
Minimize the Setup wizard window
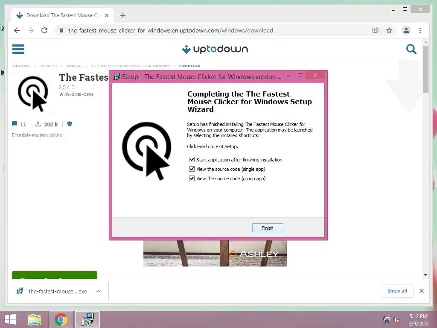(288, 75)
